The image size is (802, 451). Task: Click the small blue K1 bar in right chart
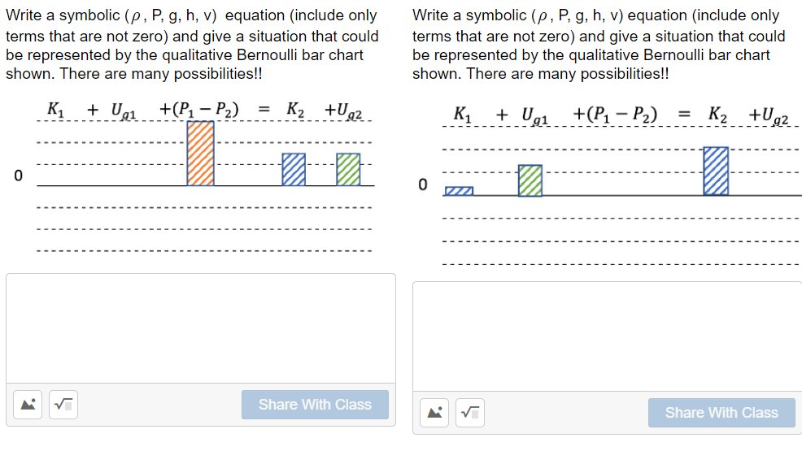coord(459,191)
